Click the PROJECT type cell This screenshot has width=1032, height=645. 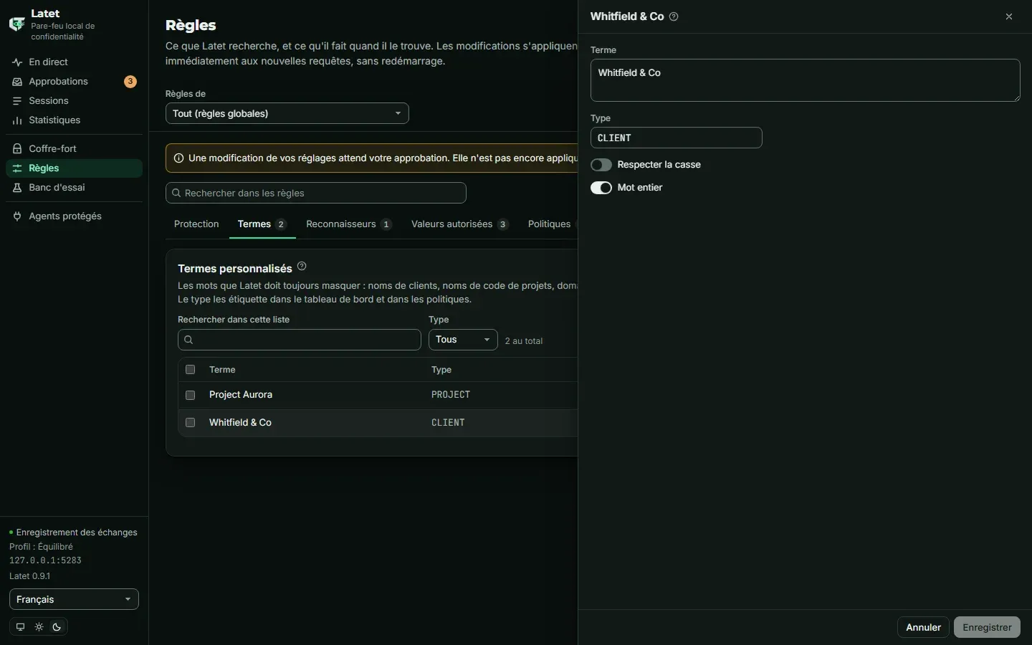click(x=451, y=395)
